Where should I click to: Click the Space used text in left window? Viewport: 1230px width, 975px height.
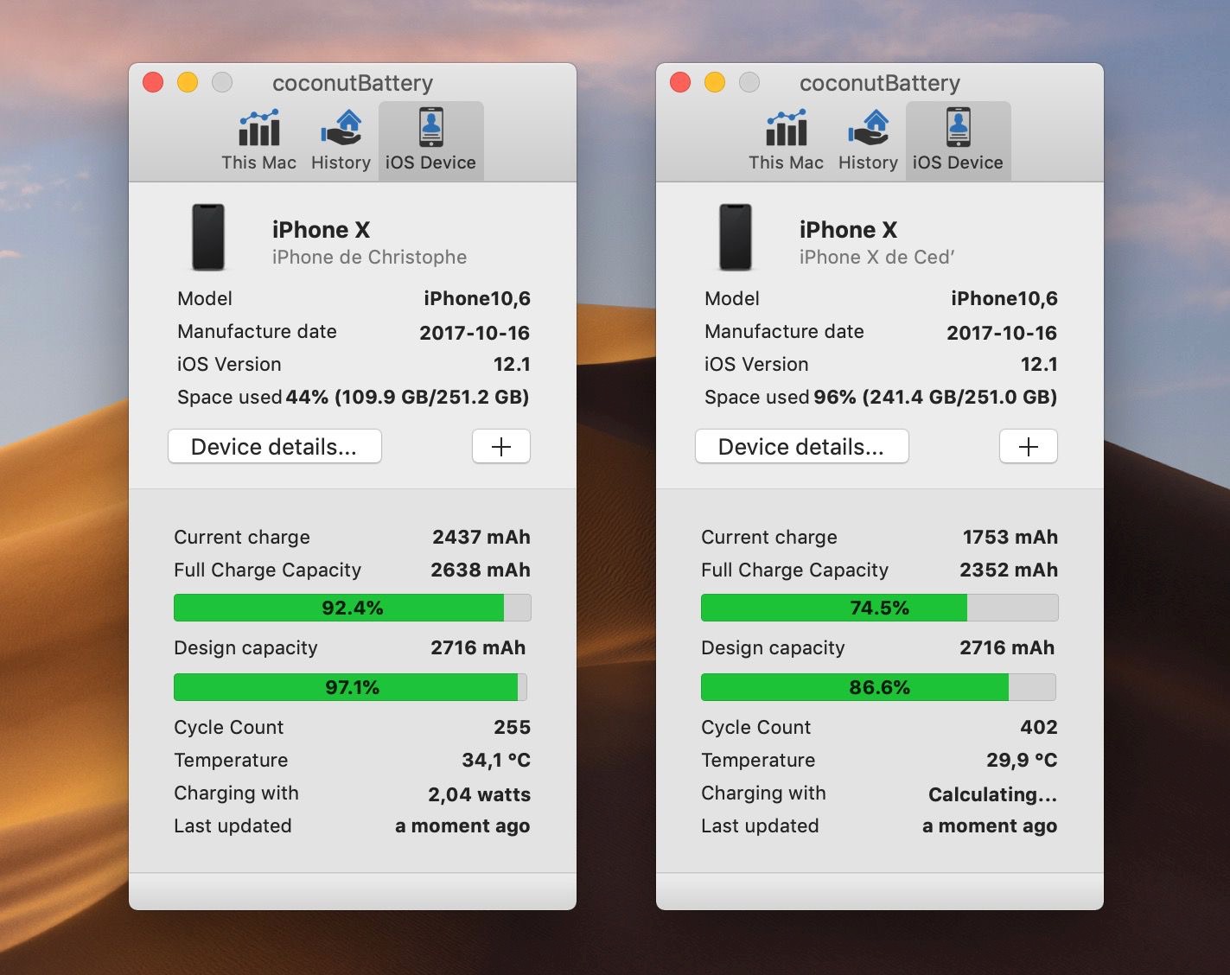click(228, 397)
